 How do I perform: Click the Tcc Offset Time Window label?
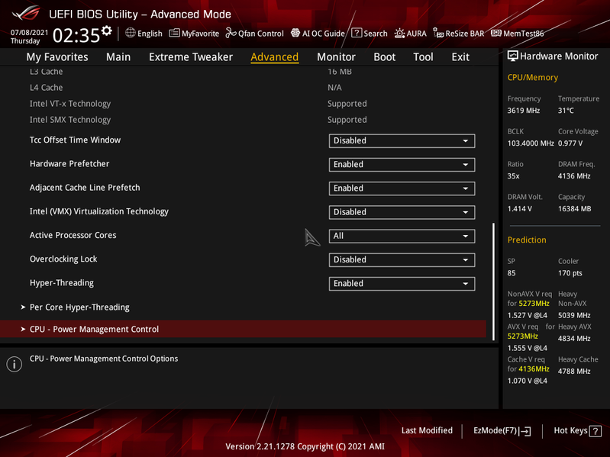coord(75,140)
